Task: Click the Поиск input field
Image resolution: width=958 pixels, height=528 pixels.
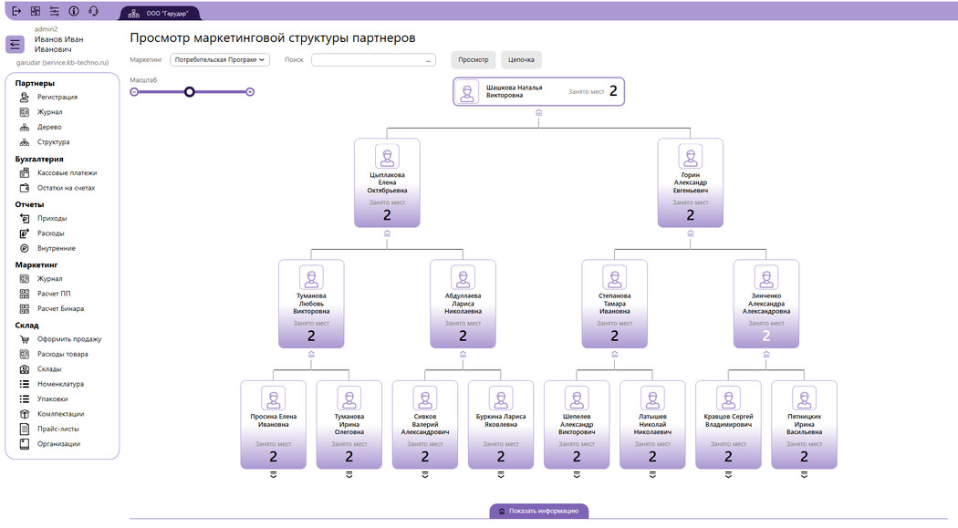Action: pyautogui.click(x=373, y=60)
